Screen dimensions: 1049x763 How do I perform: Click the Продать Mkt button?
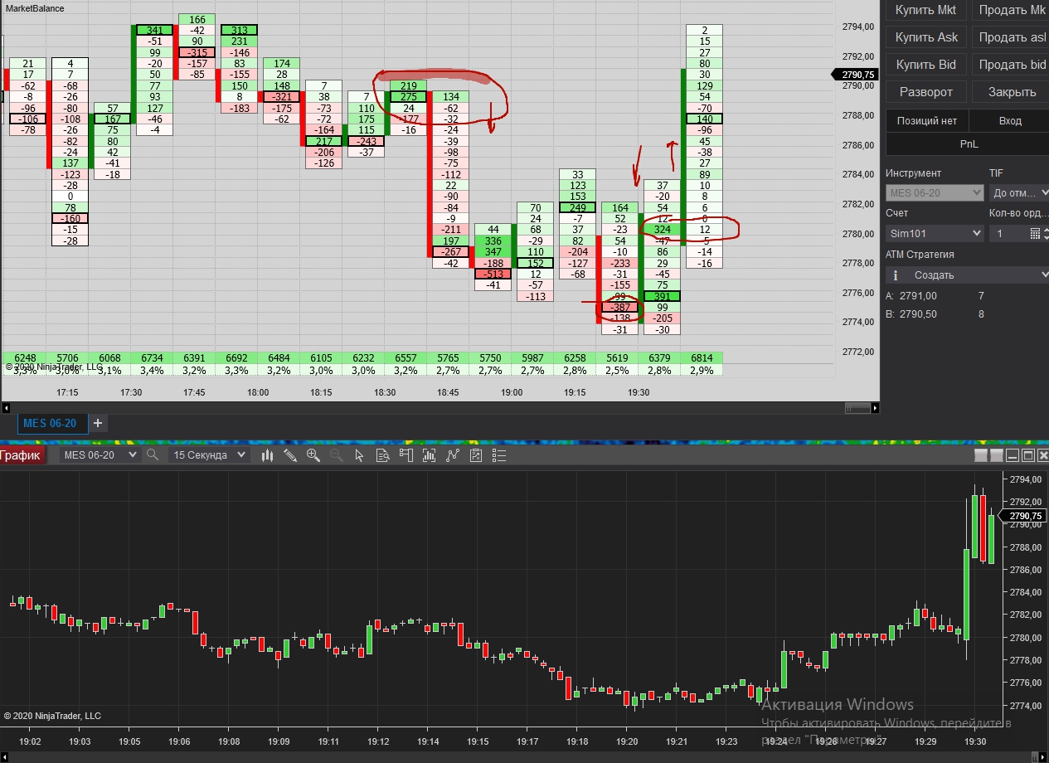pos(1010,11)
